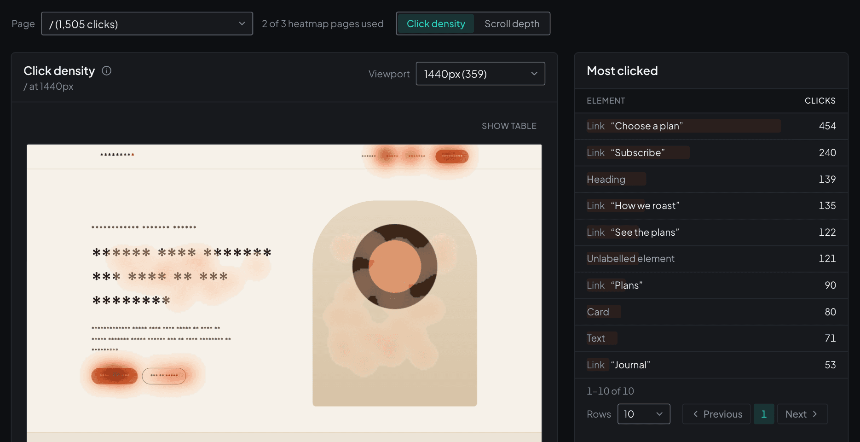Click the CLICKS column header

(x=820, y=101)
